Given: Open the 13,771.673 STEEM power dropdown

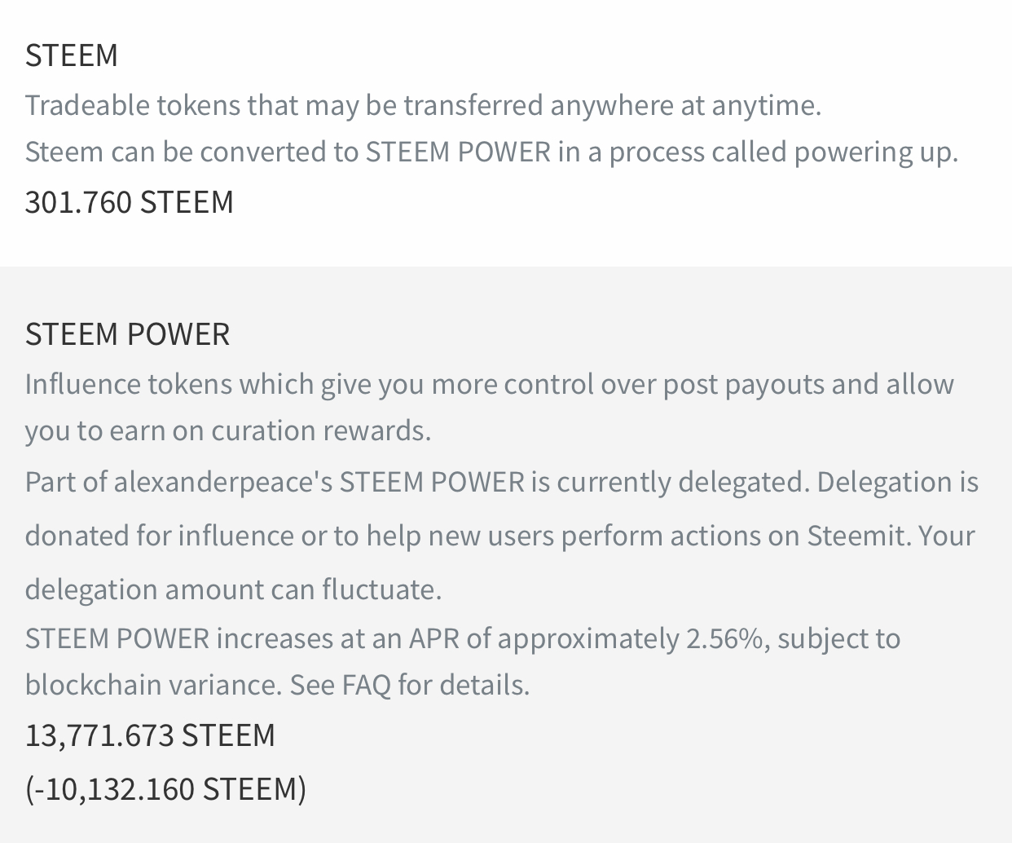Looking at the screenshot, I should [x=150, y=735].
